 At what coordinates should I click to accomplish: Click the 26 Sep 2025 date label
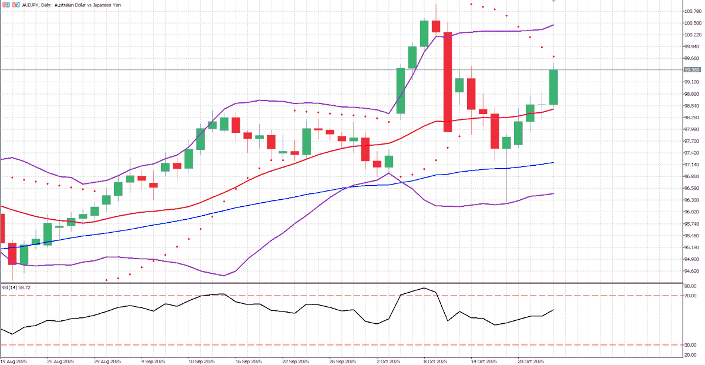click(x=343, y=361)
